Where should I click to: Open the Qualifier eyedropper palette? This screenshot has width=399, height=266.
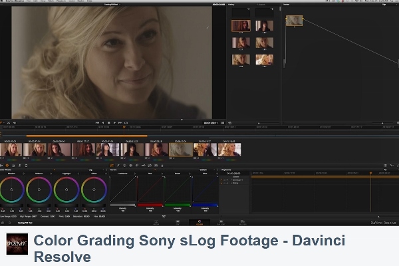[x=118, y=166]
